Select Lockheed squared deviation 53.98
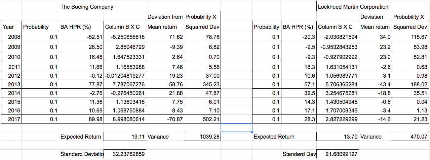430x160 pixels. click(x=411, y=47)
